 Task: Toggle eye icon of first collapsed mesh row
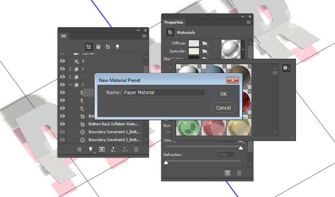pos(62,69)
